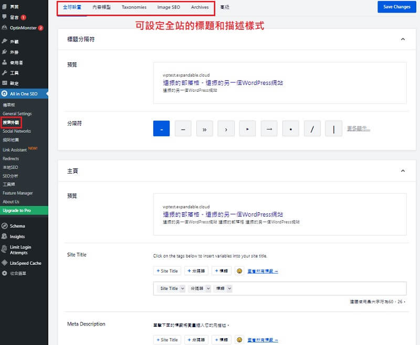Open the Appearance paintbrush icon
The height and width of the screenshot is (345, 420).
pos(4,41)
